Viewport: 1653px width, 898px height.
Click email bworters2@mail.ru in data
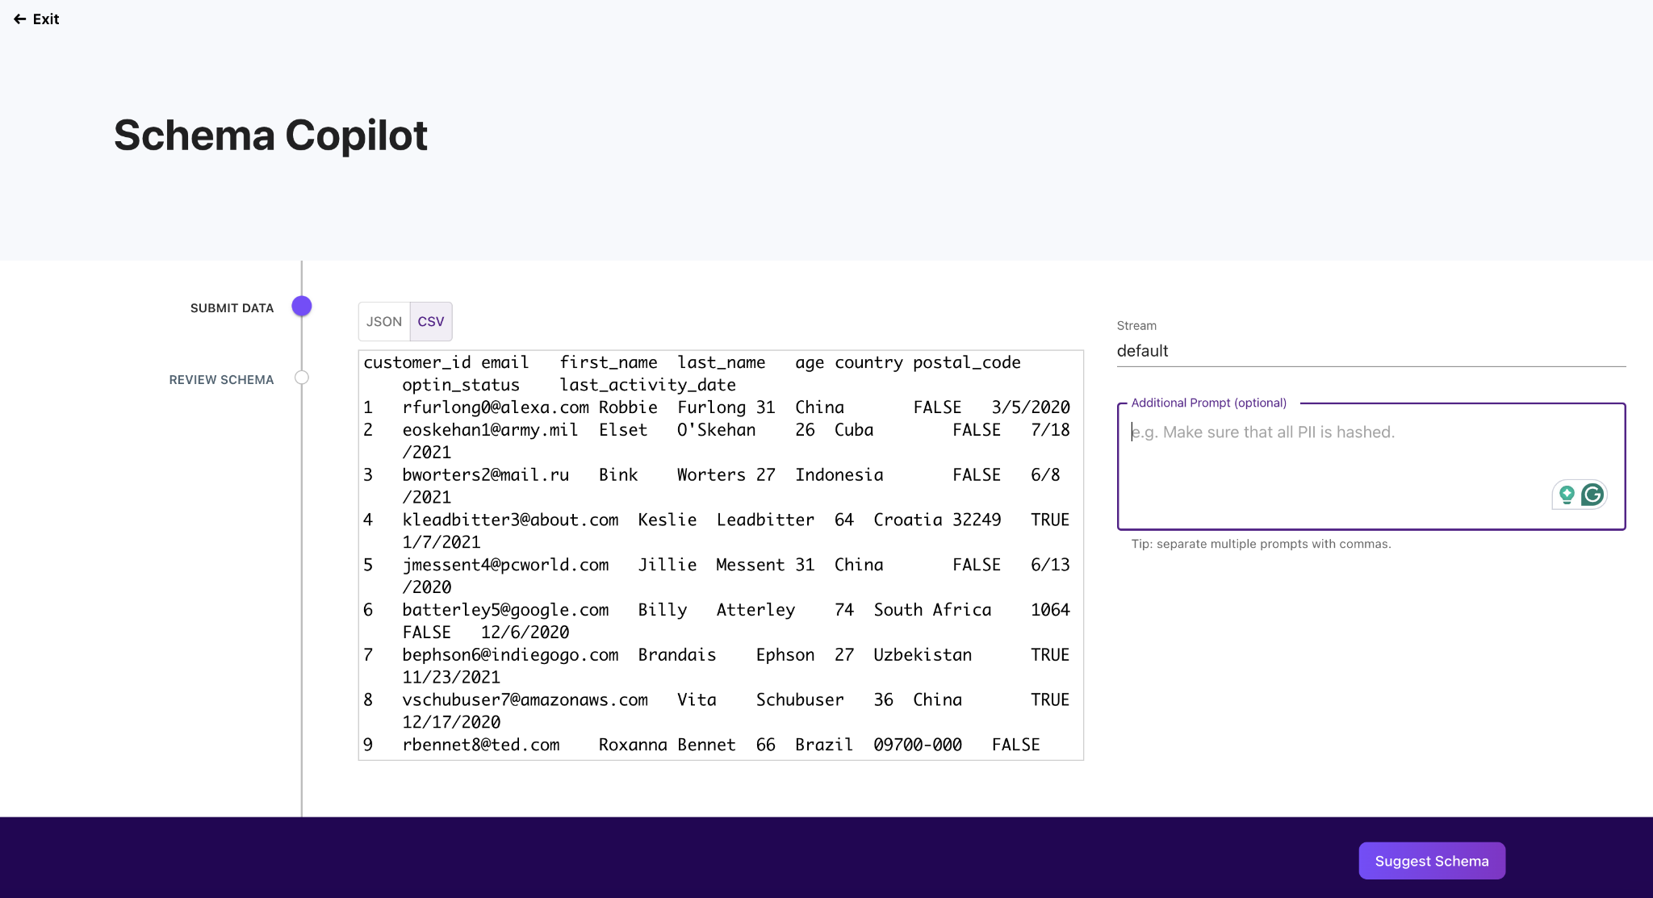pos(486,475)
